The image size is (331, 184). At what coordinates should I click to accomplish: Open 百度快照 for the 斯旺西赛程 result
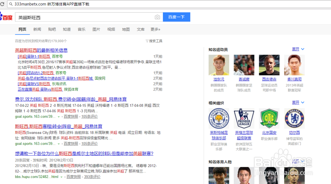(x=71, y=144)
